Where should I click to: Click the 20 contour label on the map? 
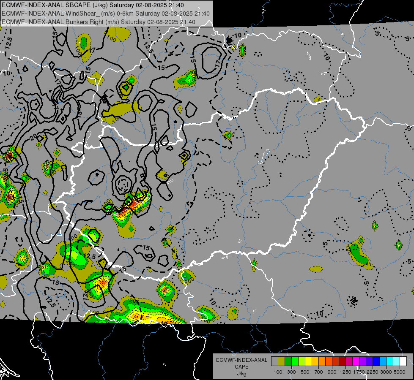click(x=33, y=137)
